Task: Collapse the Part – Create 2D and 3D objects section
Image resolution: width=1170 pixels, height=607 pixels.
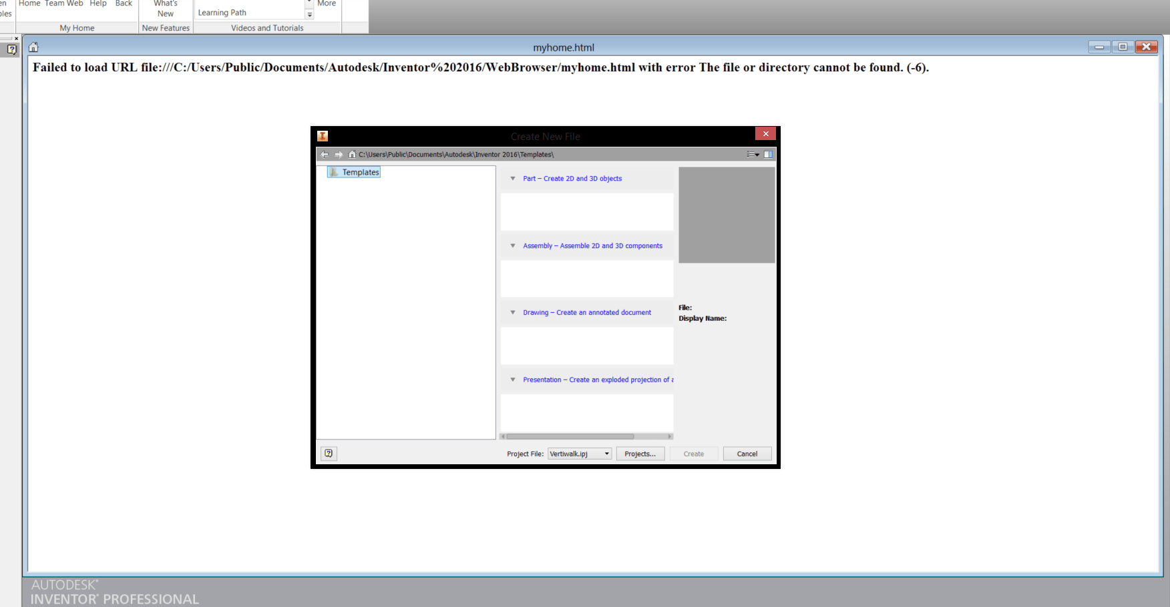Action: coord(512,178)
